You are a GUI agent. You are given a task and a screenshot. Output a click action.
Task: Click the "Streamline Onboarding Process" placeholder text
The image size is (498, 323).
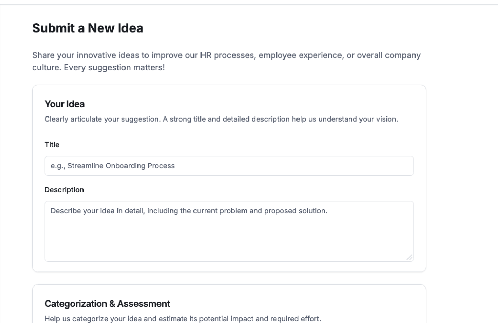coord(121,166)
